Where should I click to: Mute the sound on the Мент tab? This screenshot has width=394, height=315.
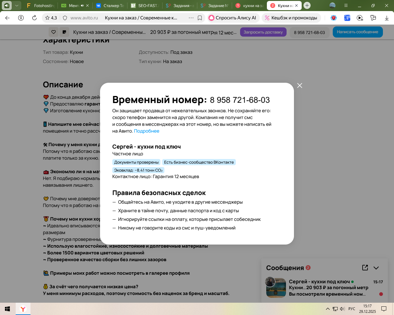click(x=82, y=6)
